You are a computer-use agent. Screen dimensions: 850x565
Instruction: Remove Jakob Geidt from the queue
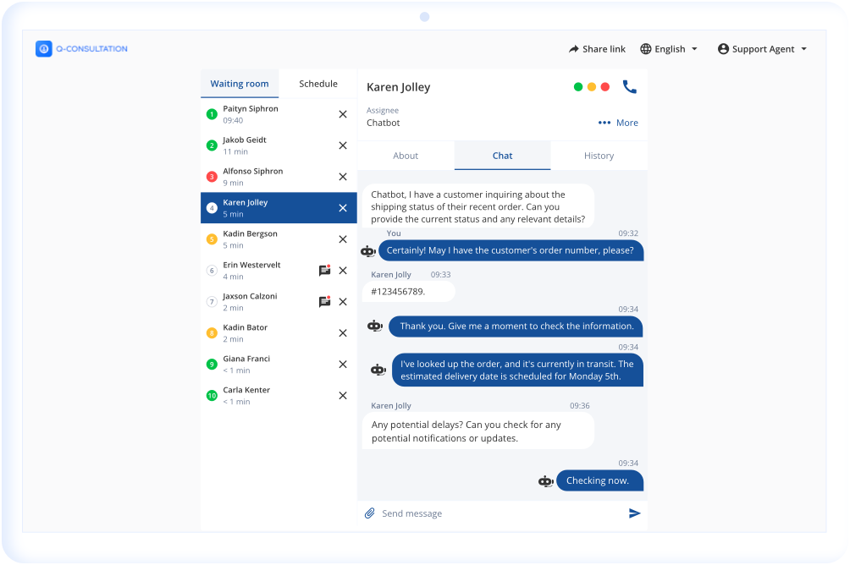pos(343,145)
